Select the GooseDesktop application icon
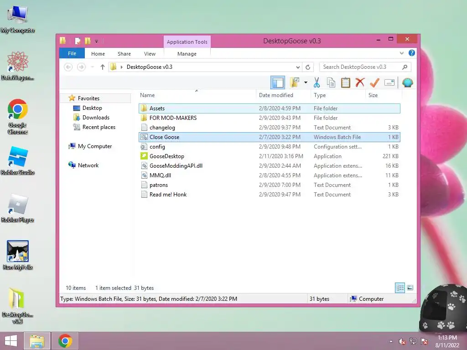 [144, 156]
